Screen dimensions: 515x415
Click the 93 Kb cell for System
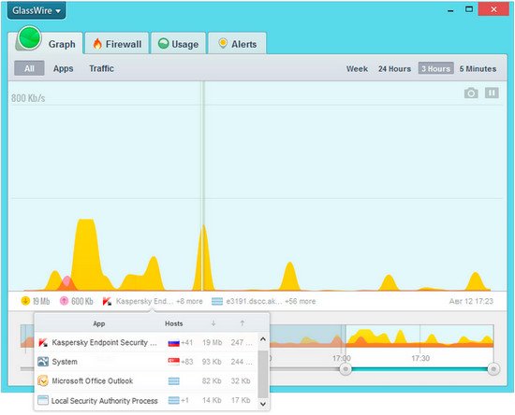pyautogui.click(x=212, y=362)
